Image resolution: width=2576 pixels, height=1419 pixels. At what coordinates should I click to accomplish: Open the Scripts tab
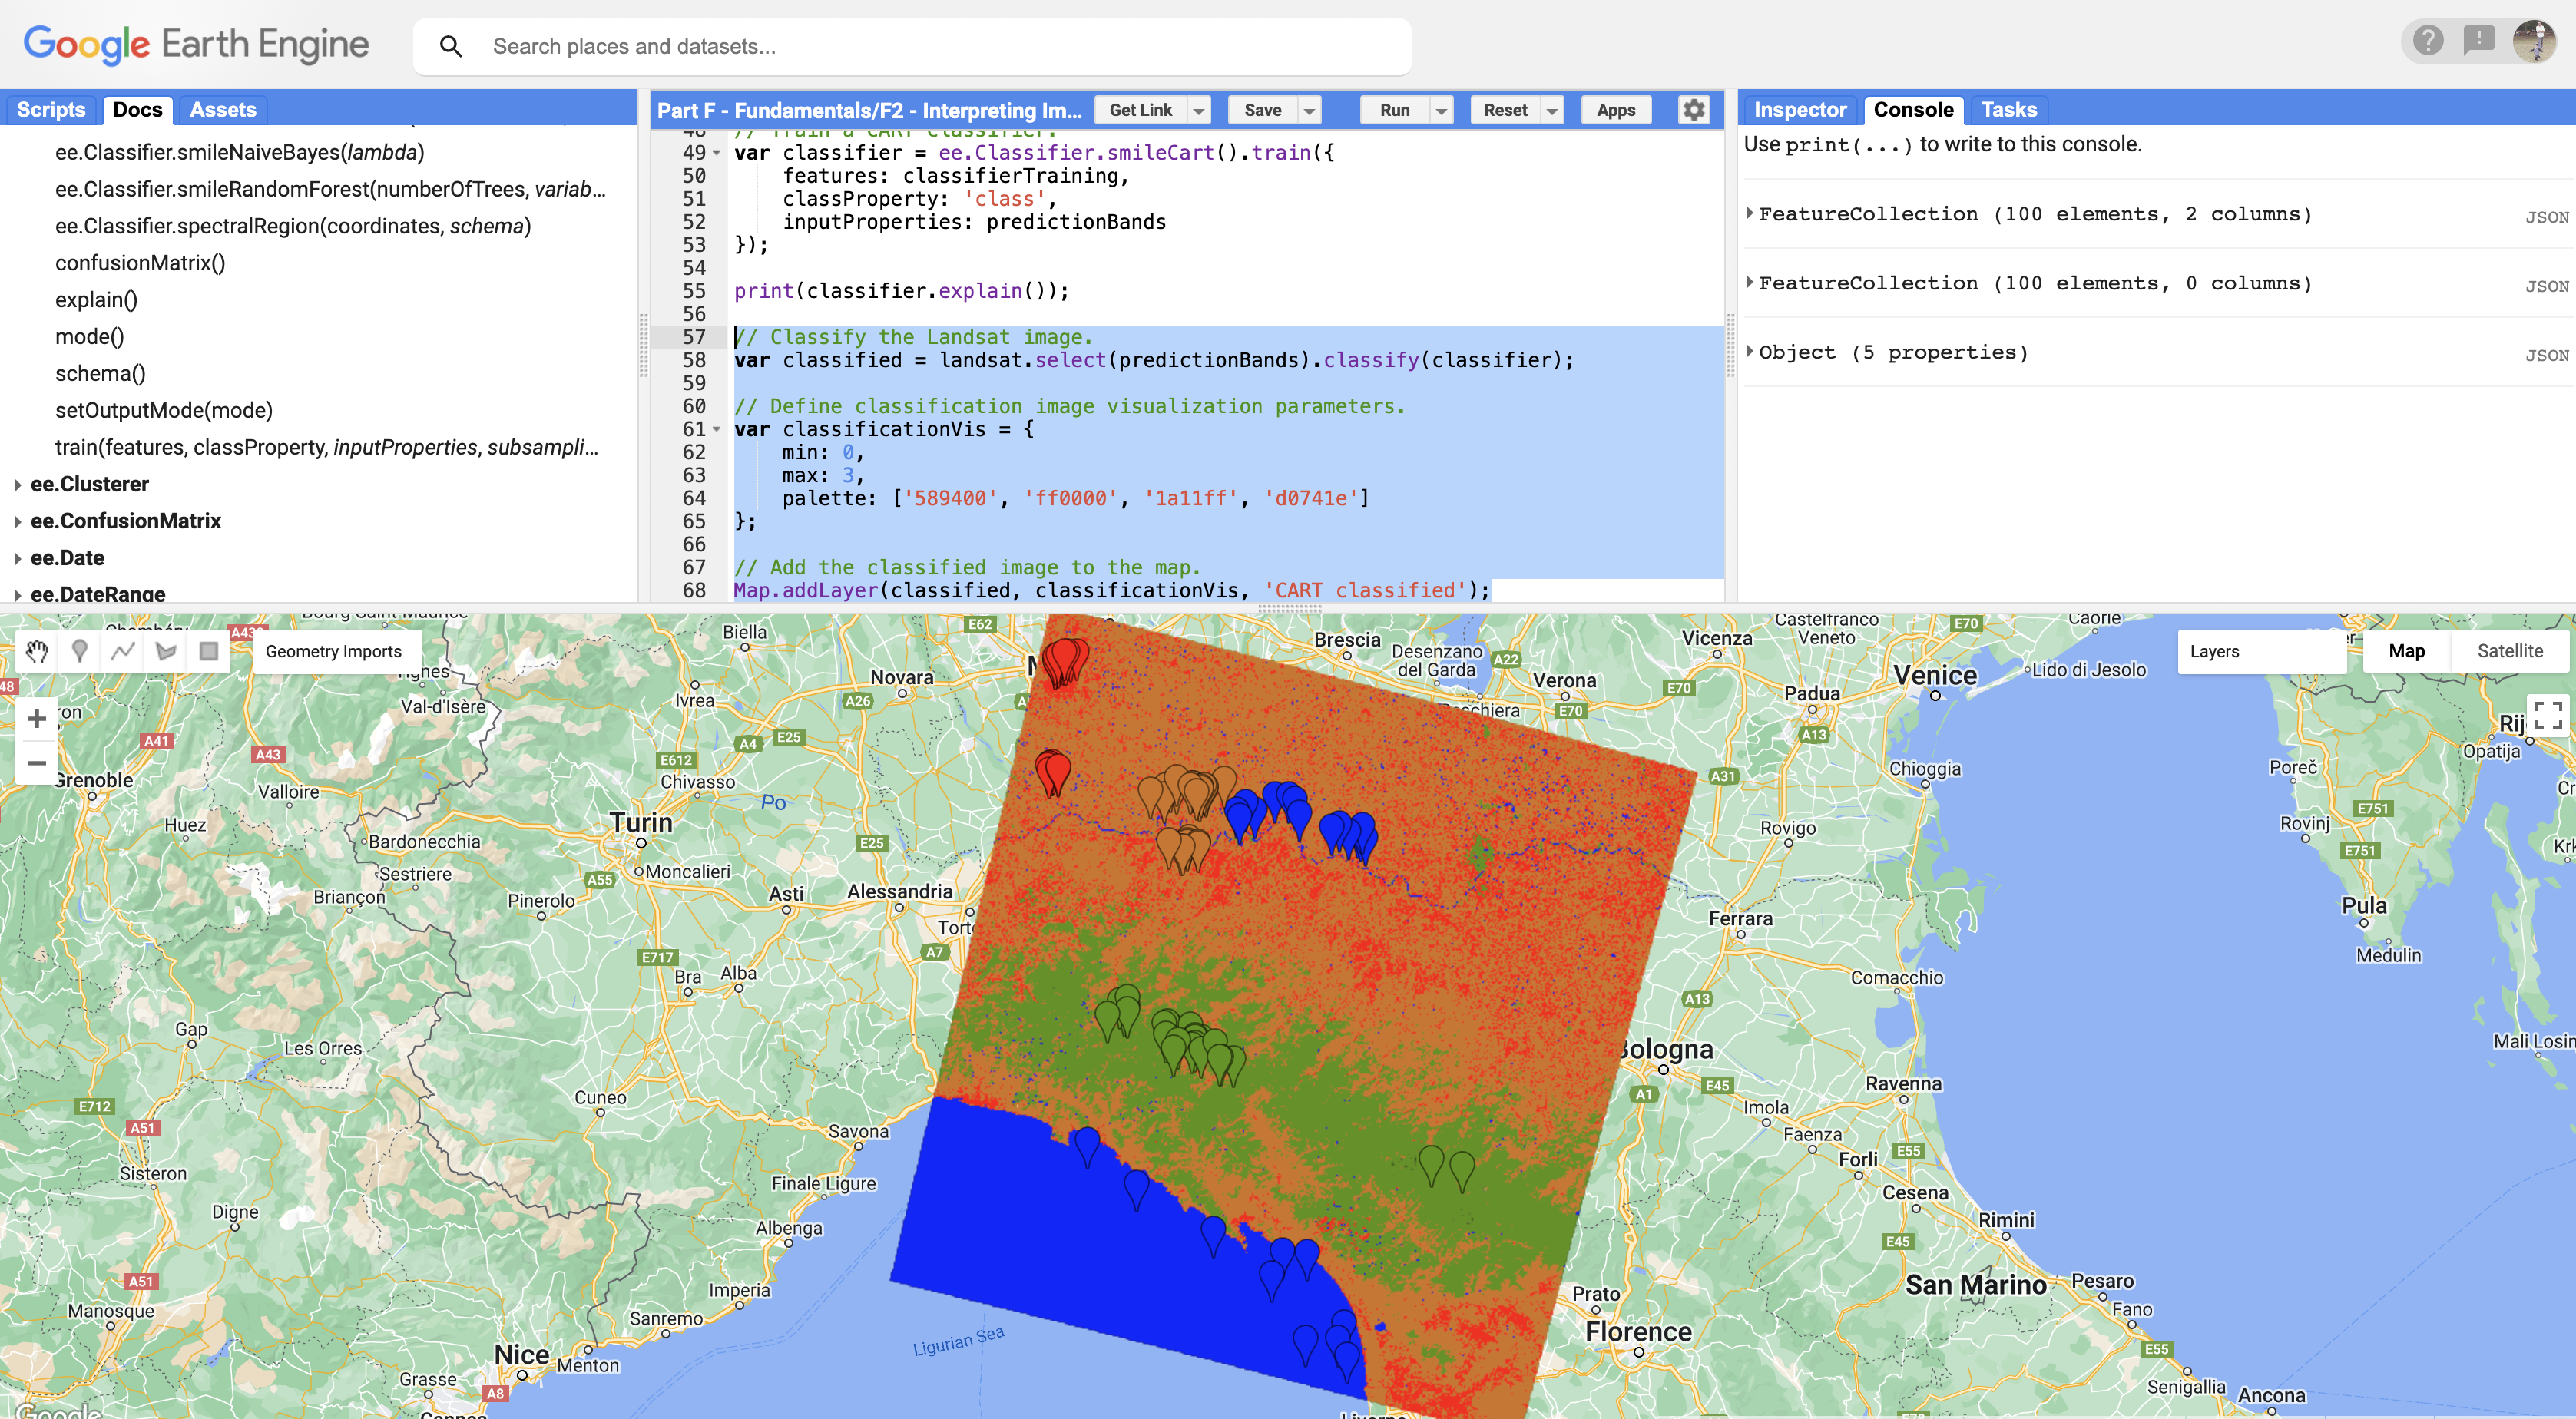51,110
